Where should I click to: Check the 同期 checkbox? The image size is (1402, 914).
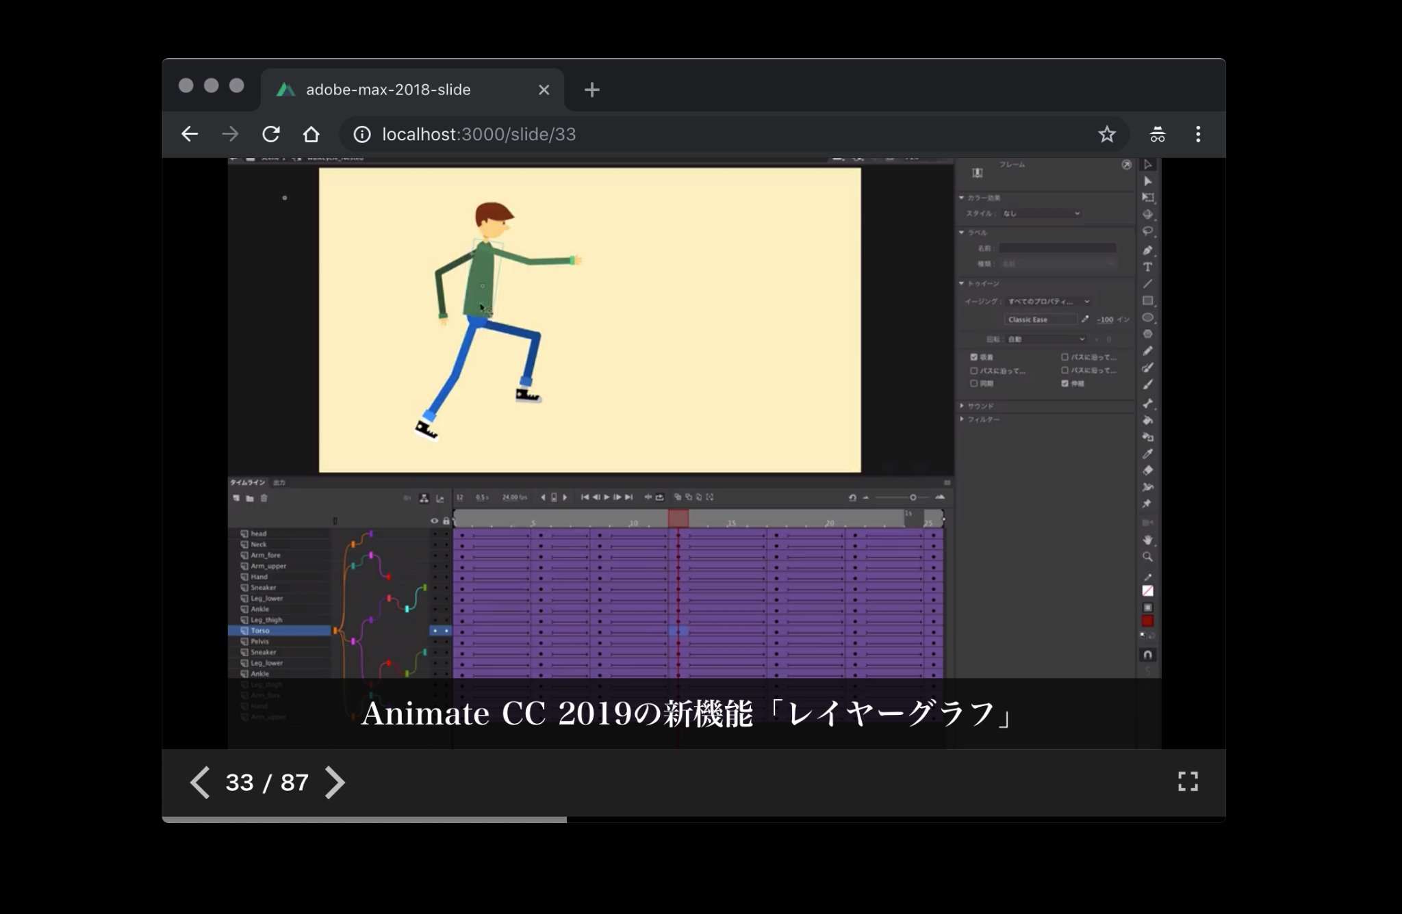click(973, 384)
